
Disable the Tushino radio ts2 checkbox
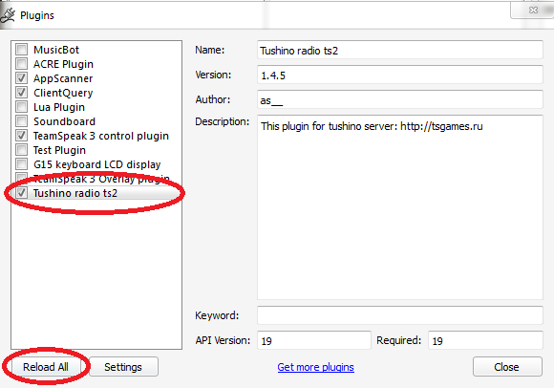(x=22, y=193)
